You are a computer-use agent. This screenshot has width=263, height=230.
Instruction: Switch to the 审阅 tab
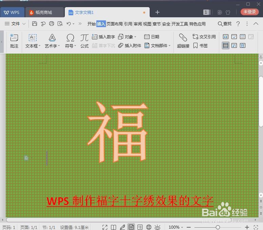tap(138, 24)
